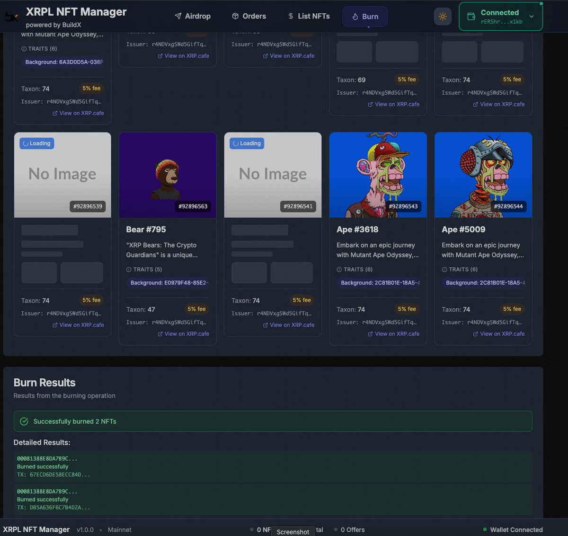
Task: Click 5% fee badge on Ape #3618
Action: click(407, 309)
